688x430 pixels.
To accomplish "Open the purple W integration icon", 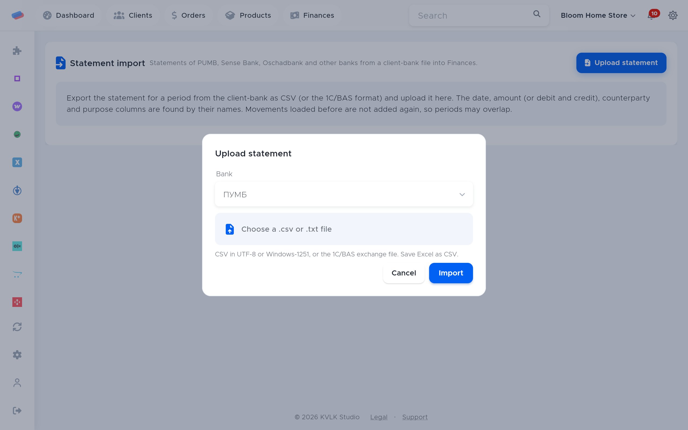I will click(17, 106).
